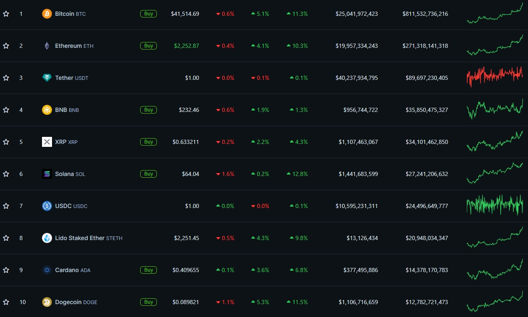The width and height of the screenshot is (528, 317).
Task: Click the Solana logo icon
Action: [47, 174]
